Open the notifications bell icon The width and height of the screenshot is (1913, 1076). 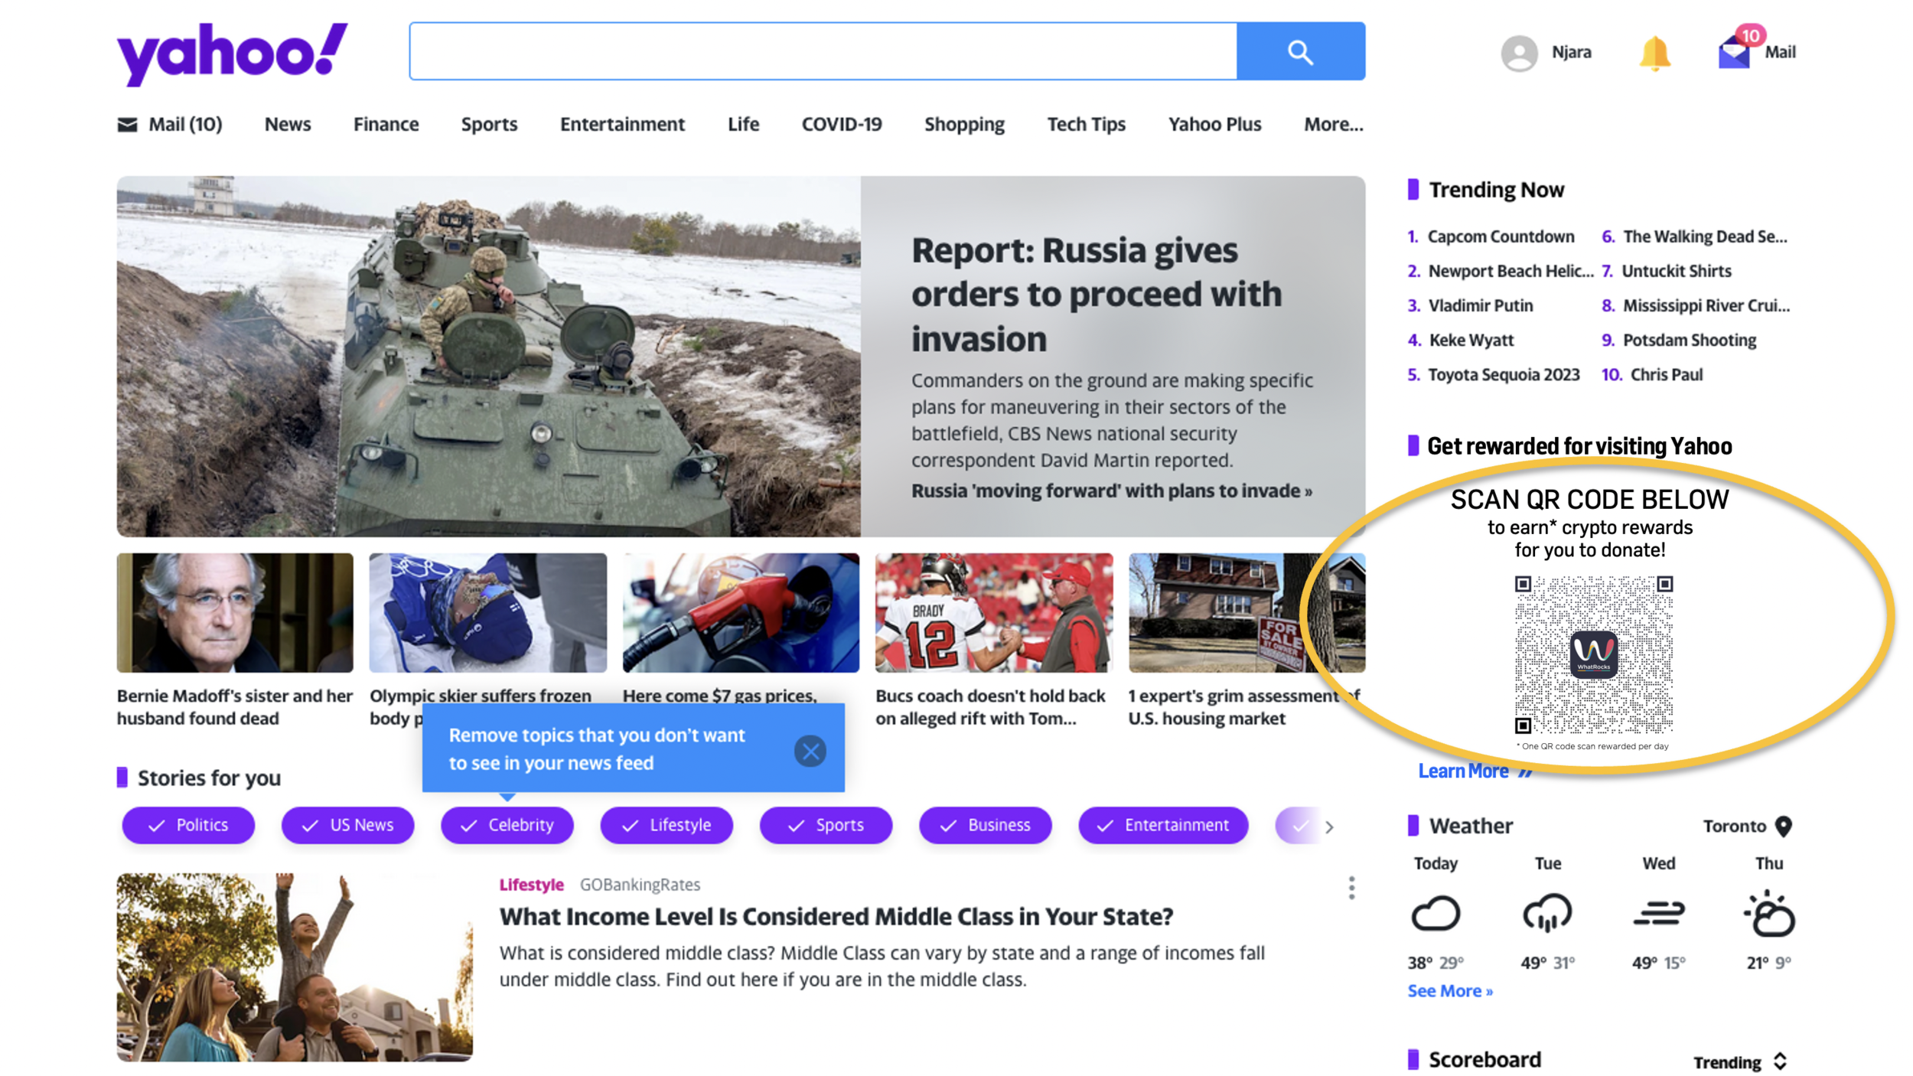1654,53
